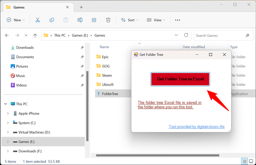Click the Paste clipboard icon
The height and width of the screenshot is (165, 256).
click(x=66, y=20)
